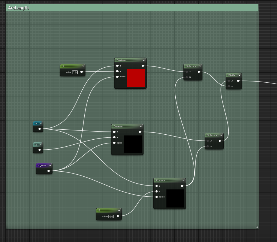Expand the constant 0 node chevron
The height and width of the screenshot is (242, 277).
(x=119, y=211)
